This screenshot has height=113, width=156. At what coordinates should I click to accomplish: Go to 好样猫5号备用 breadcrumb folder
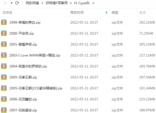(x=57, y=3)
